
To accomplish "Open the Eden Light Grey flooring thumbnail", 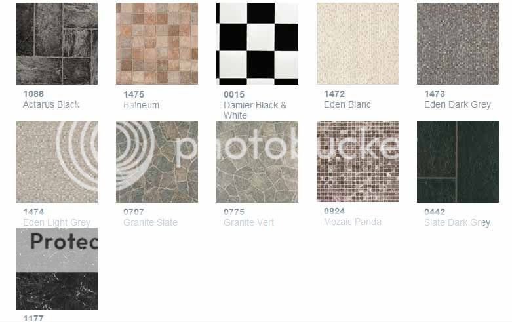I will click(56, 161).
